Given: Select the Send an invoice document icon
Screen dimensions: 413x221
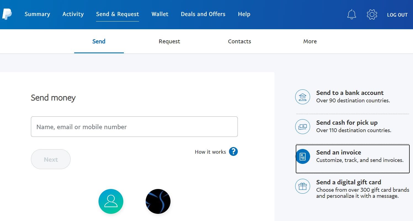Looking at the screenshot, I should tap(302, 156).
